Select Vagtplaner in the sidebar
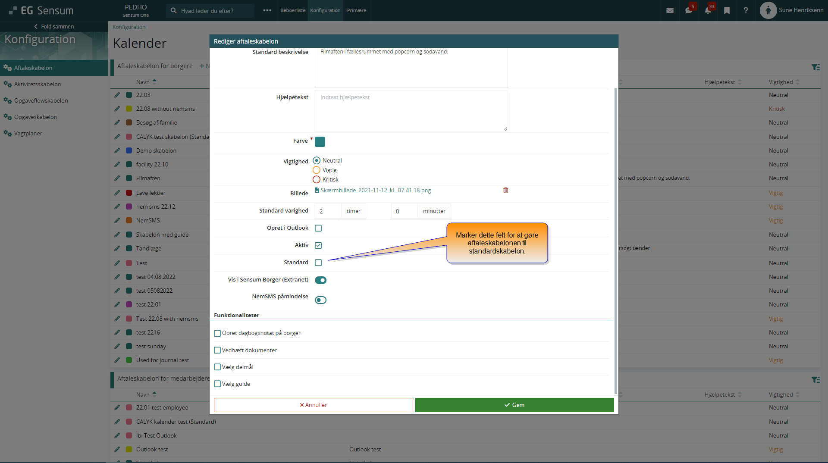The width and height of the screenshot is (828, 463). coord(28,133)
